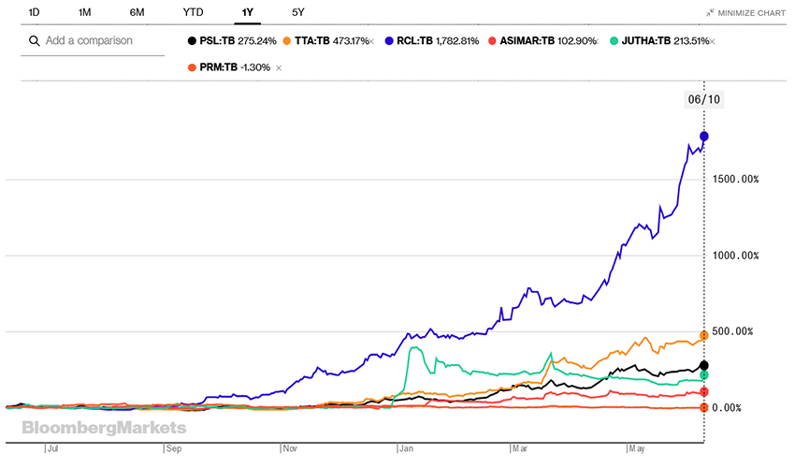The image size is (795, 468).
Task: Show the 6M chart range
Action: click(137, 12)
